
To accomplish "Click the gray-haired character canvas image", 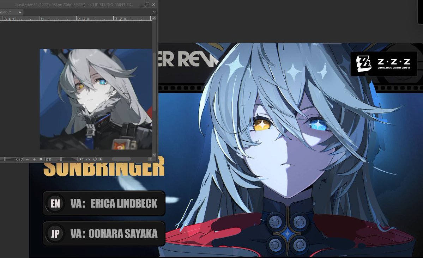I will 96,99.
